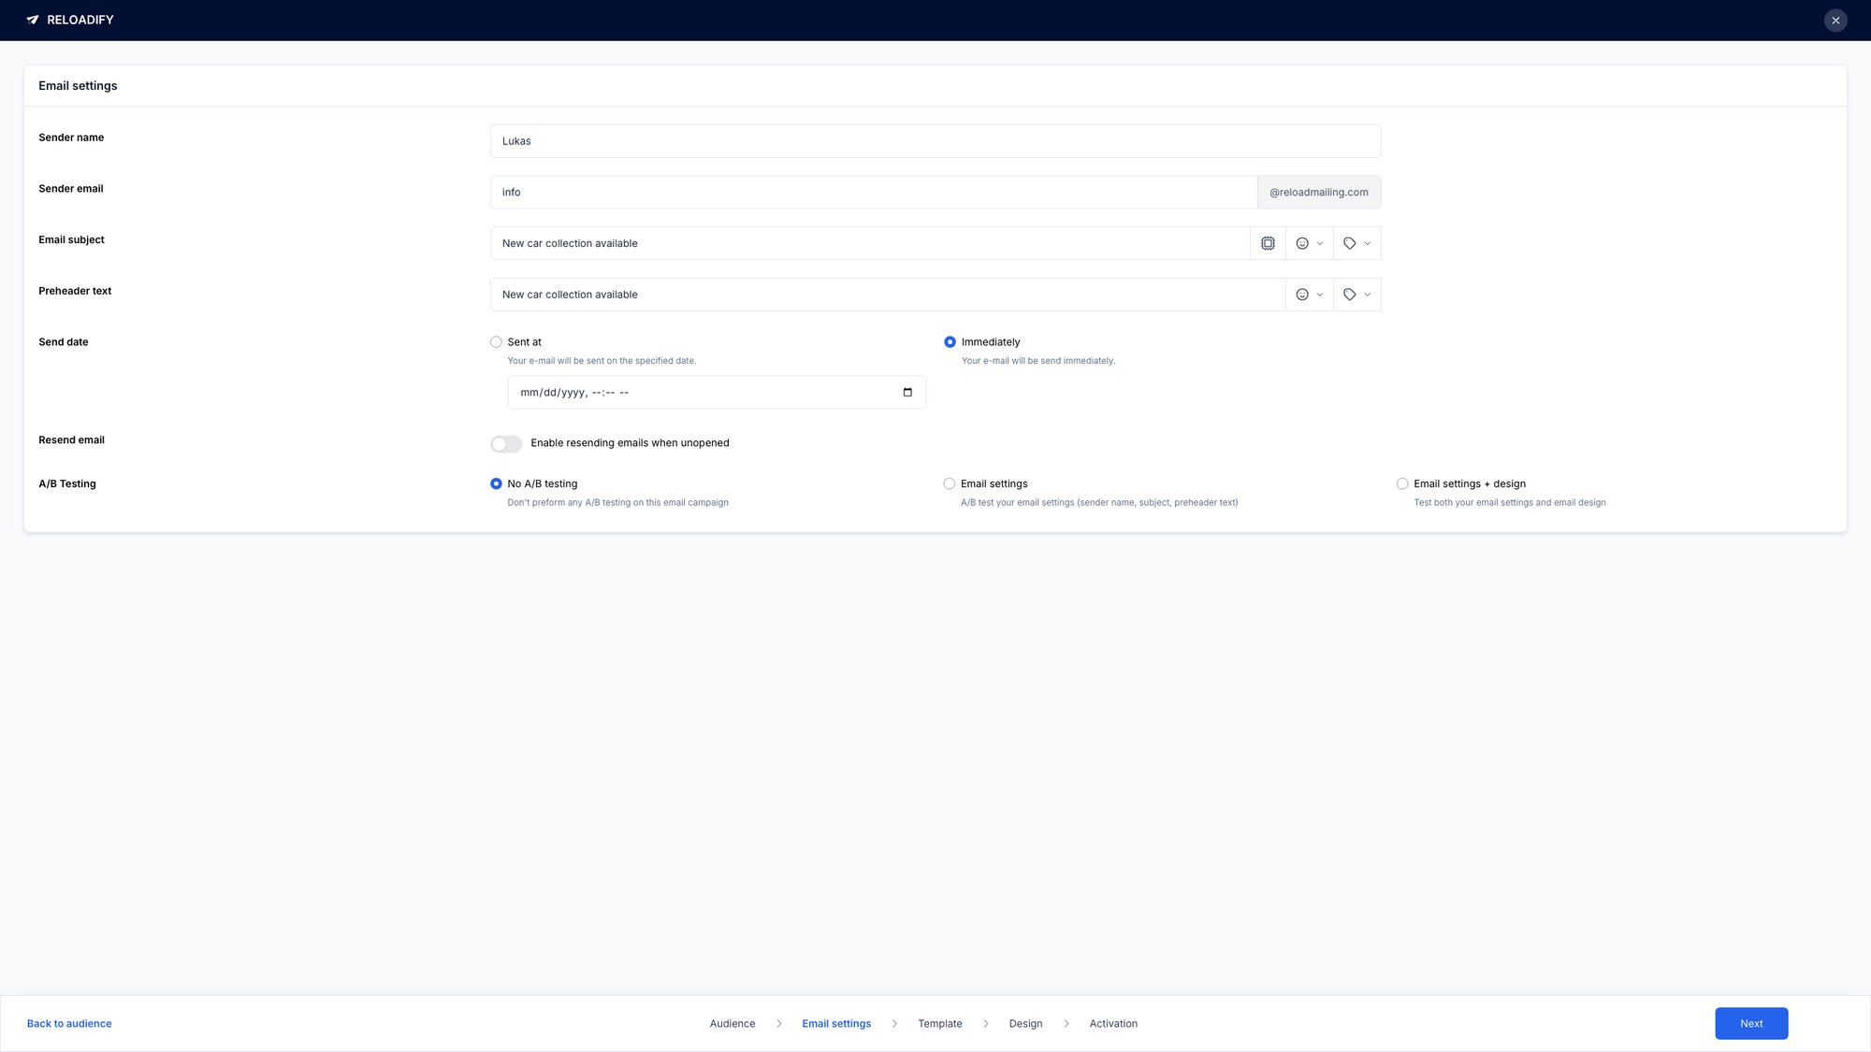Open the date picker calendar icon
1871x1052 pixels.
coord(906,392)
